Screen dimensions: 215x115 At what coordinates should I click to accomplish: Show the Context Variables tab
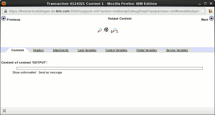click(116, 50)
